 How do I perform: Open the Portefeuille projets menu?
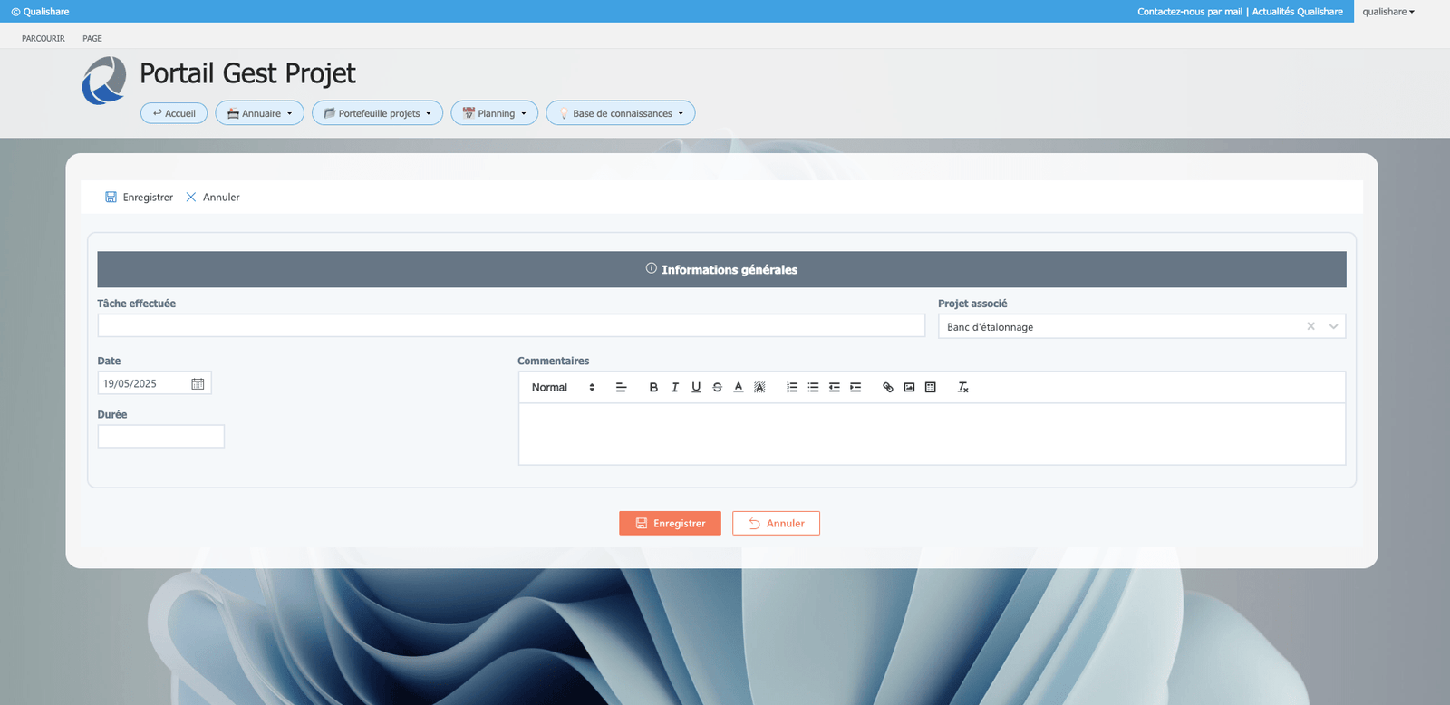(378, 113)
